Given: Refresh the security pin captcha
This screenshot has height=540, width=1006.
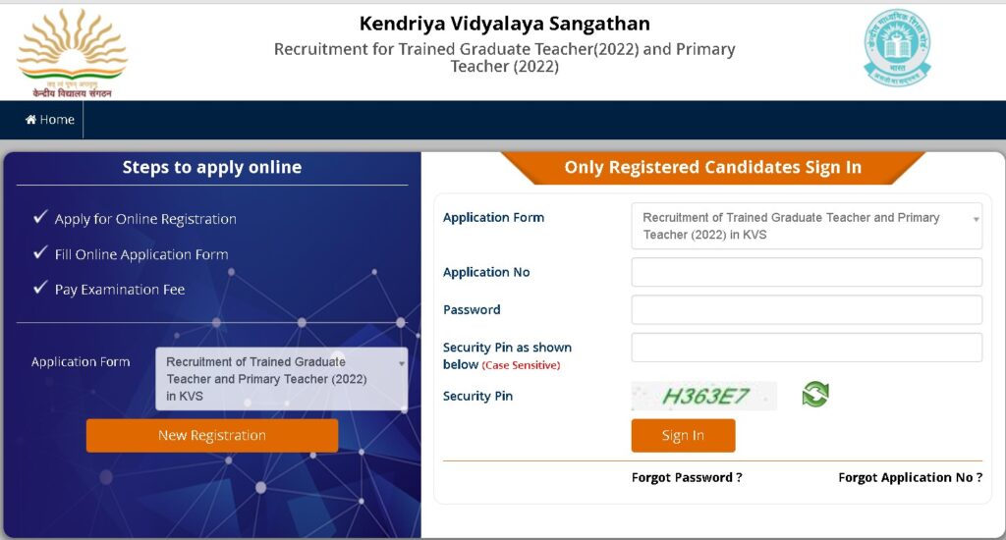Looking at the screenshot, I should (x=815, y=395).
